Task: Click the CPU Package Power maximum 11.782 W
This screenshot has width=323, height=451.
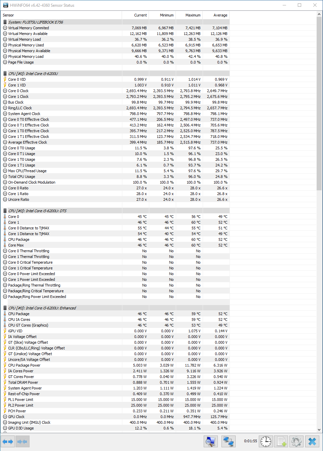Action: point(193,365)
